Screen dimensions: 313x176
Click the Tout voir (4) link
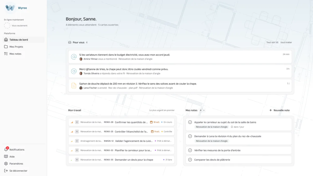(x=272, y=43)
